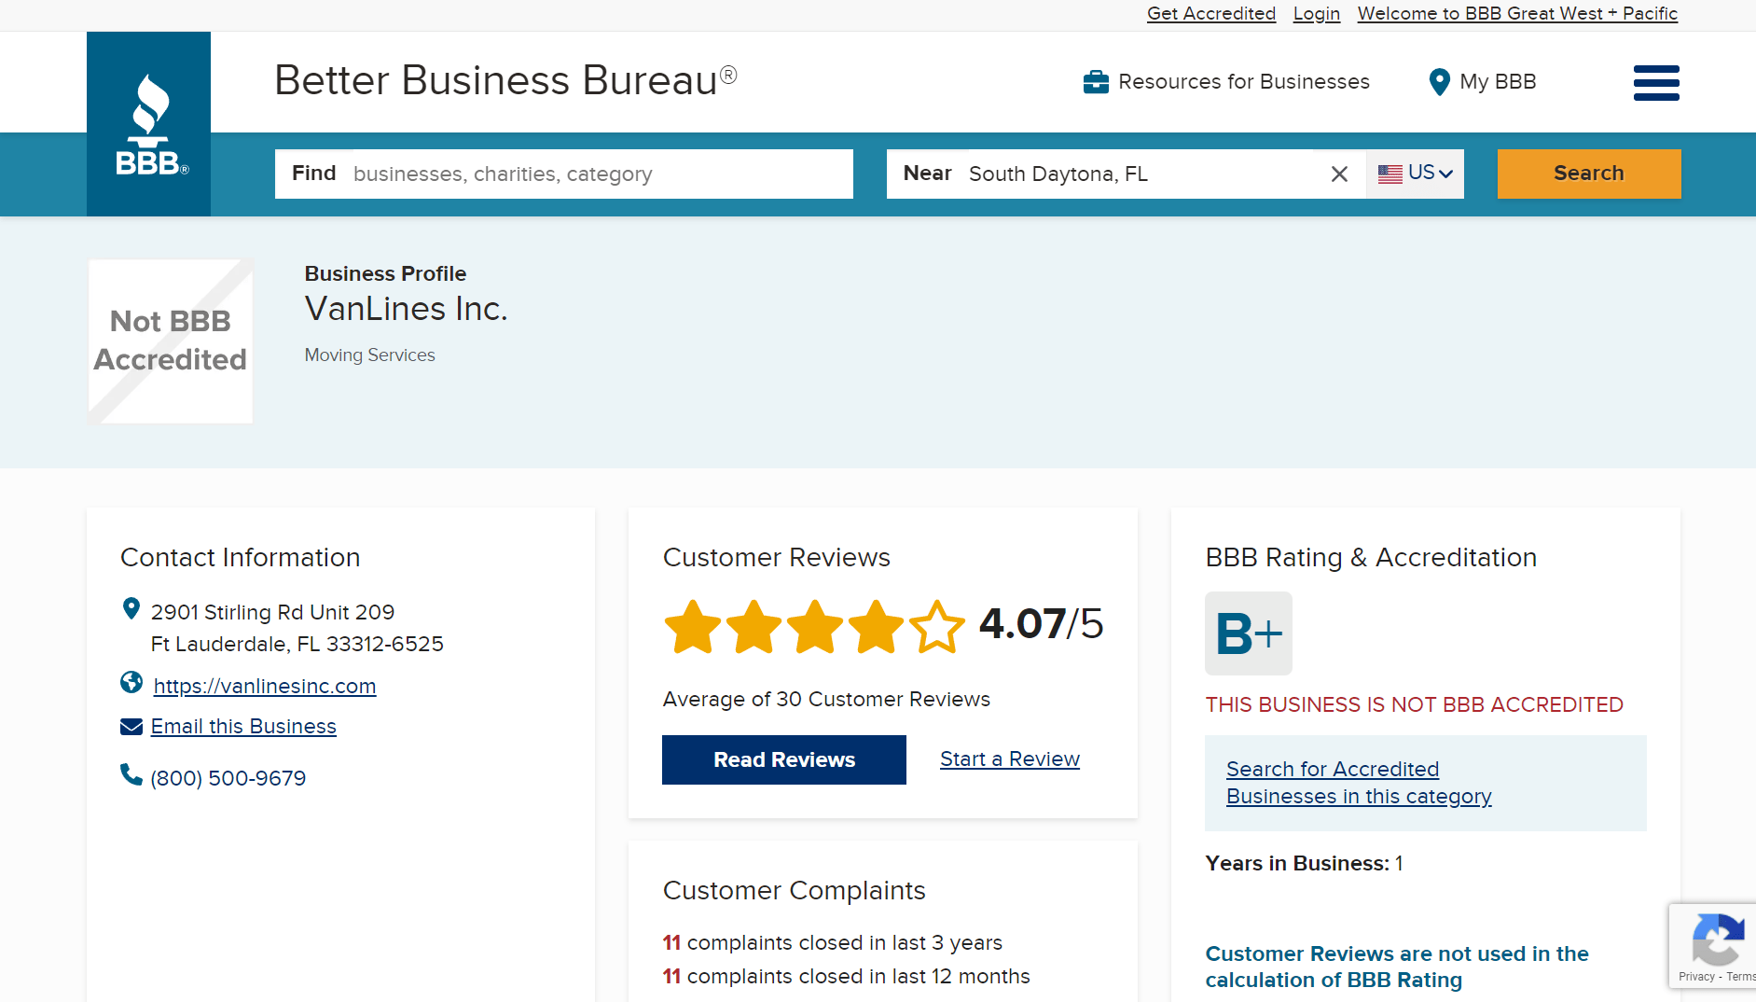Viewport: 1756px width, 1002px height.
Task: Click the VanLines Inc. business name
Action: pyautogui.click(x=407, y=309)
